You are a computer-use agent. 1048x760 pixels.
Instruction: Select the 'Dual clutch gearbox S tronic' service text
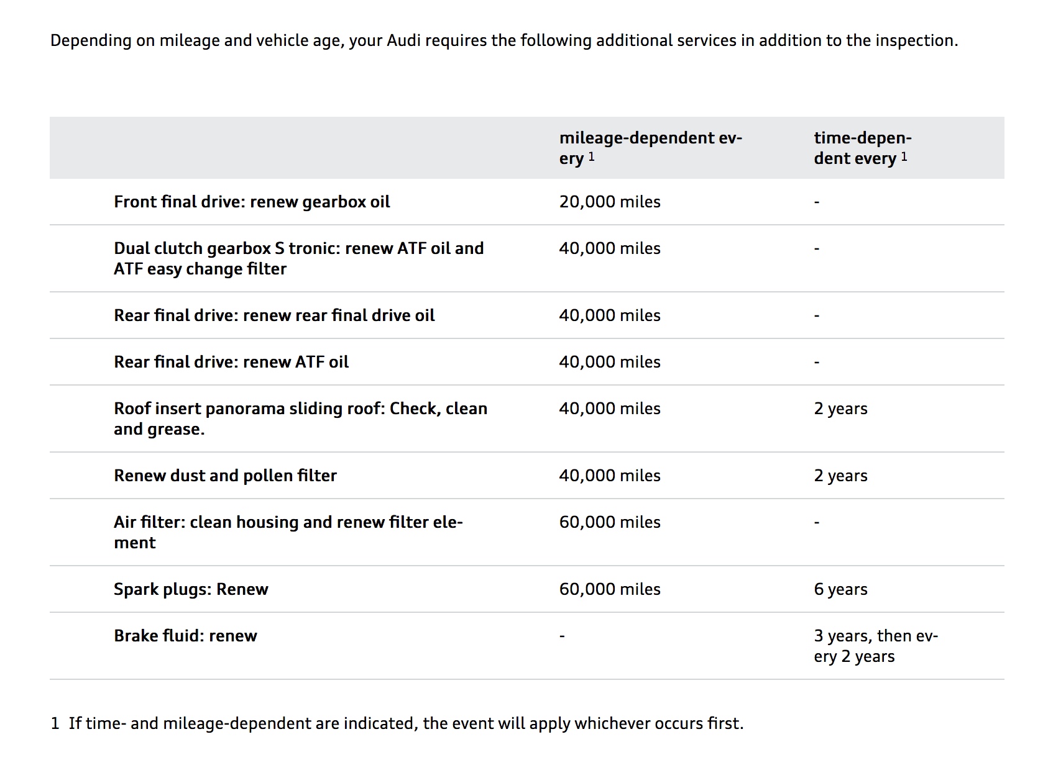[x=298, y=258]
